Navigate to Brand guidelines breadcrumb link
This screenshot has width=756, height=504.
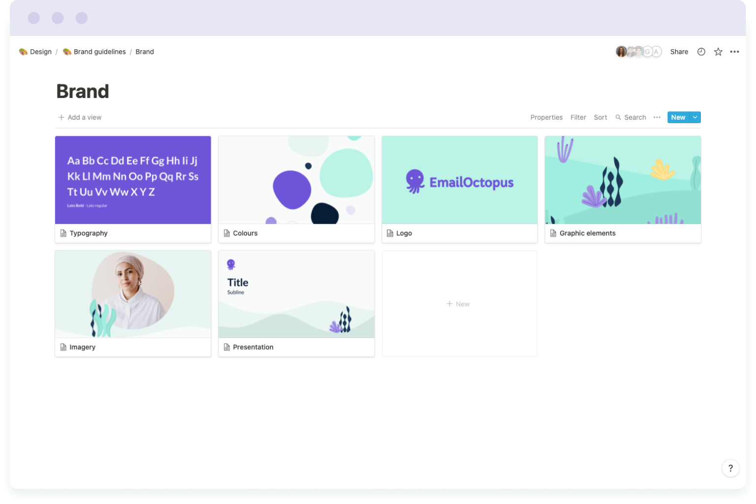click(x=99, y=51)
